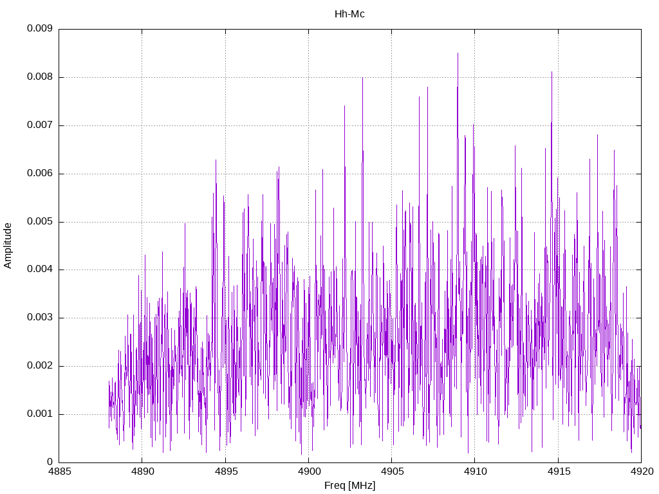The width and height of the screenshot is (659, 494).
Task: Click the 0.008 peak near 4903 MHz
Action: click(x=362, y=78)
